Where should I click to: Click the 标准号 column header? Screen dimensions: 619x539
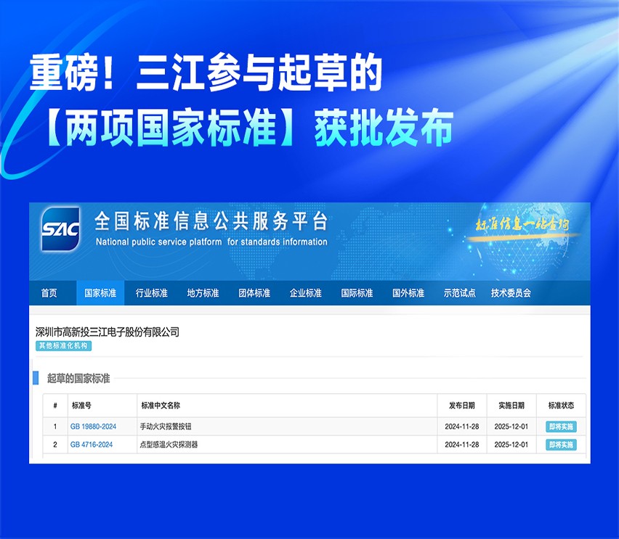tap(81, 406)
